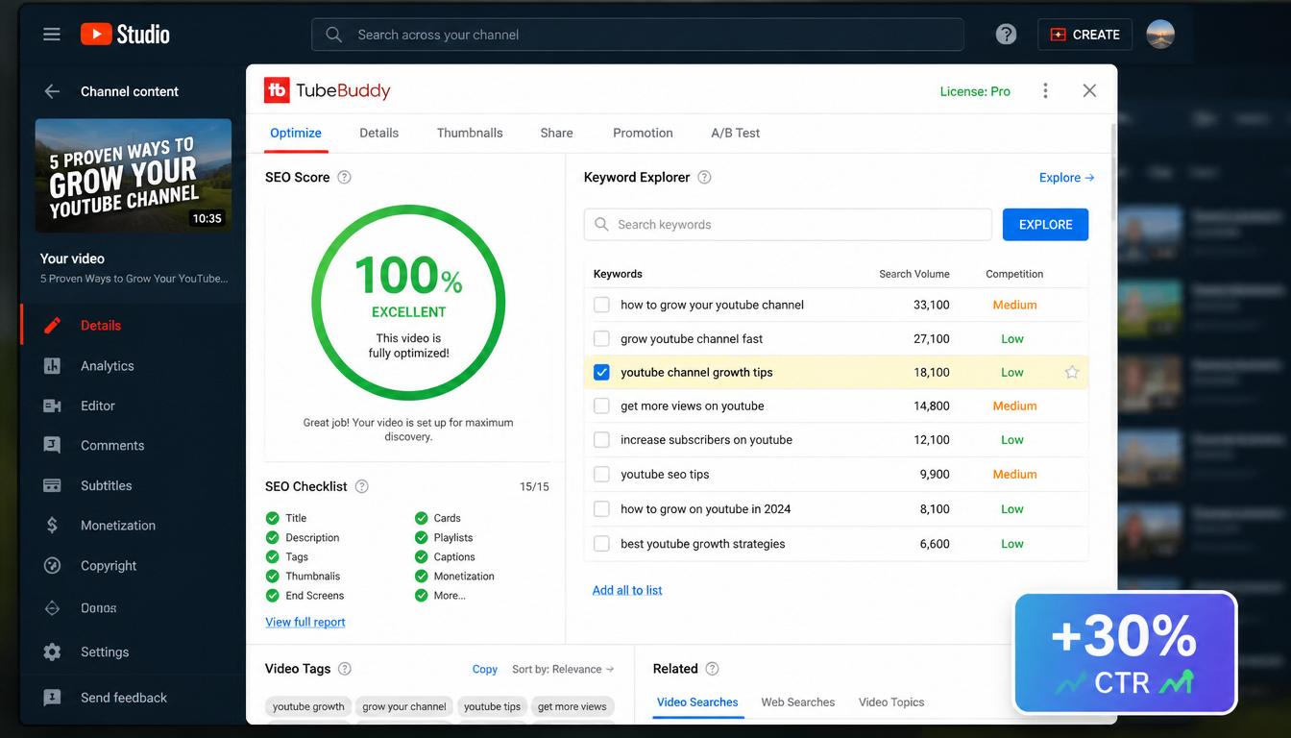Switch to the Promotion tab
This screenshot has height=738, width=1291.
pyautogui.click(x=643, y=133)
